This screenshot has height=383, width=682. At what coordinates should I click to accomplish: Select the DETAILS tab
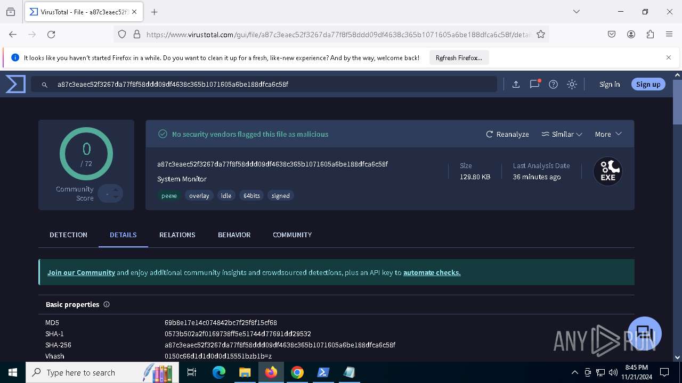123,235
